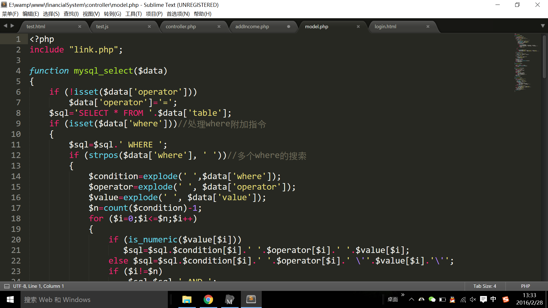Close the unsaved addIncome.php tab

(289, 27)
